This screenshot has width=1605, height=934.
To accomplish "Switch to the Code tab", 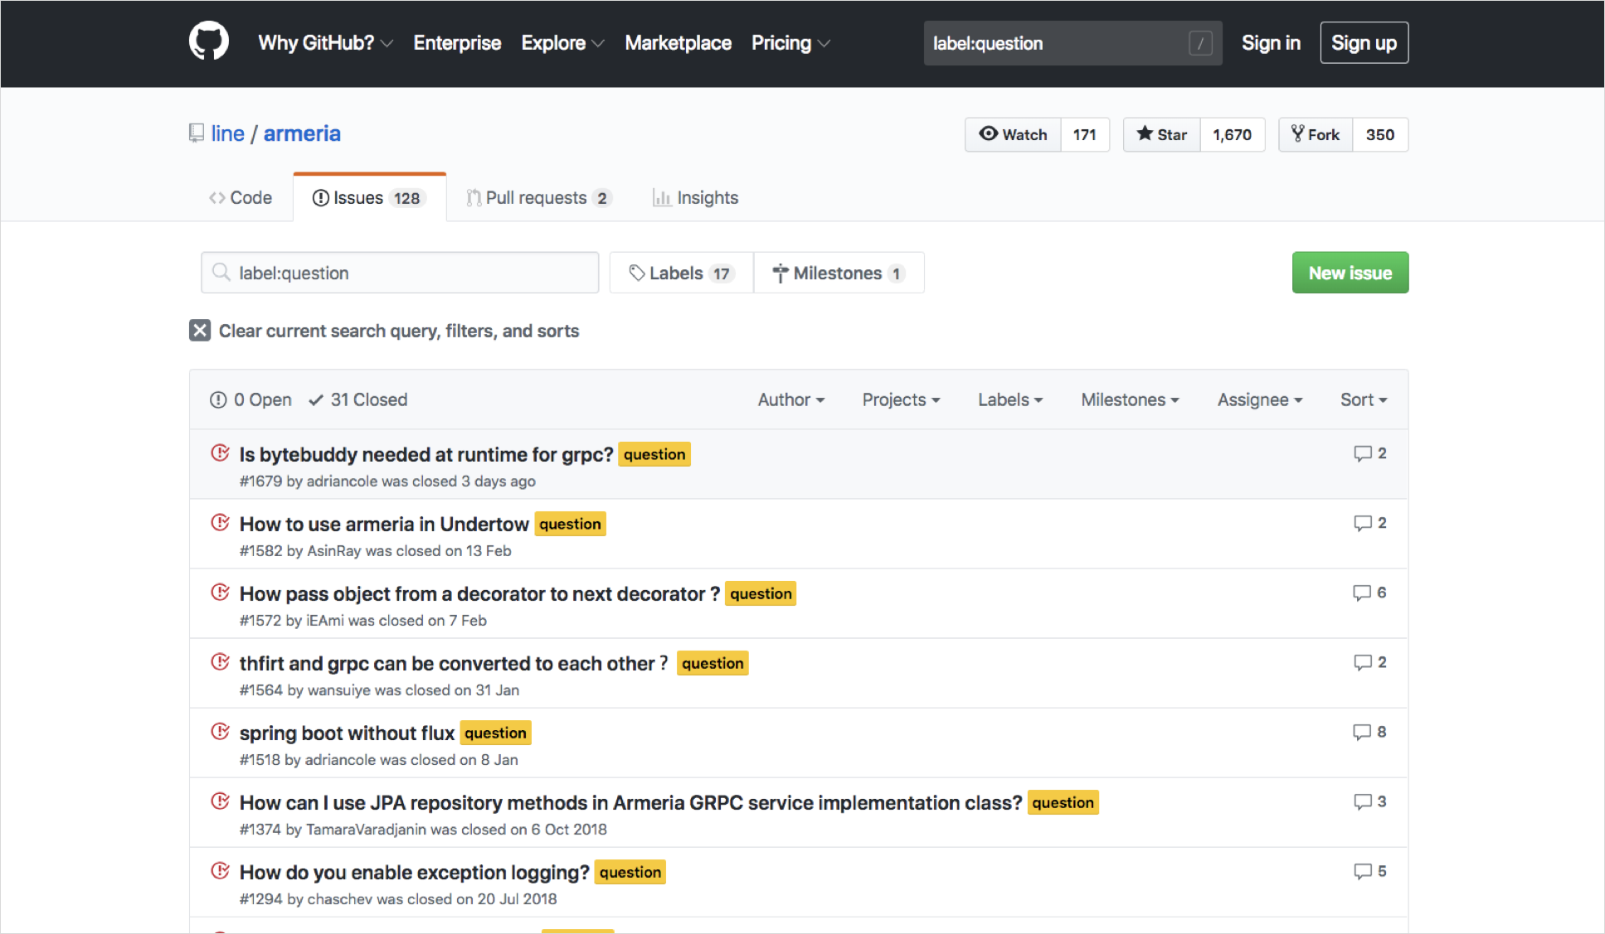I will pyautogui.click(x=241, y=197).
